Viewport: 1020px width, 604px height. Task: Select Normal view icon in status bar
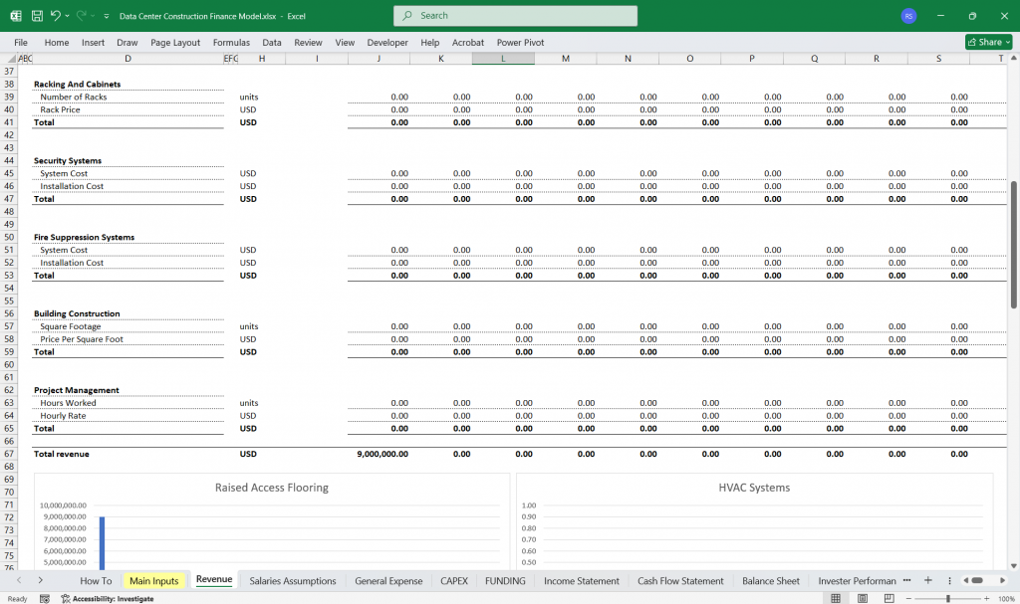click(836, 598)
